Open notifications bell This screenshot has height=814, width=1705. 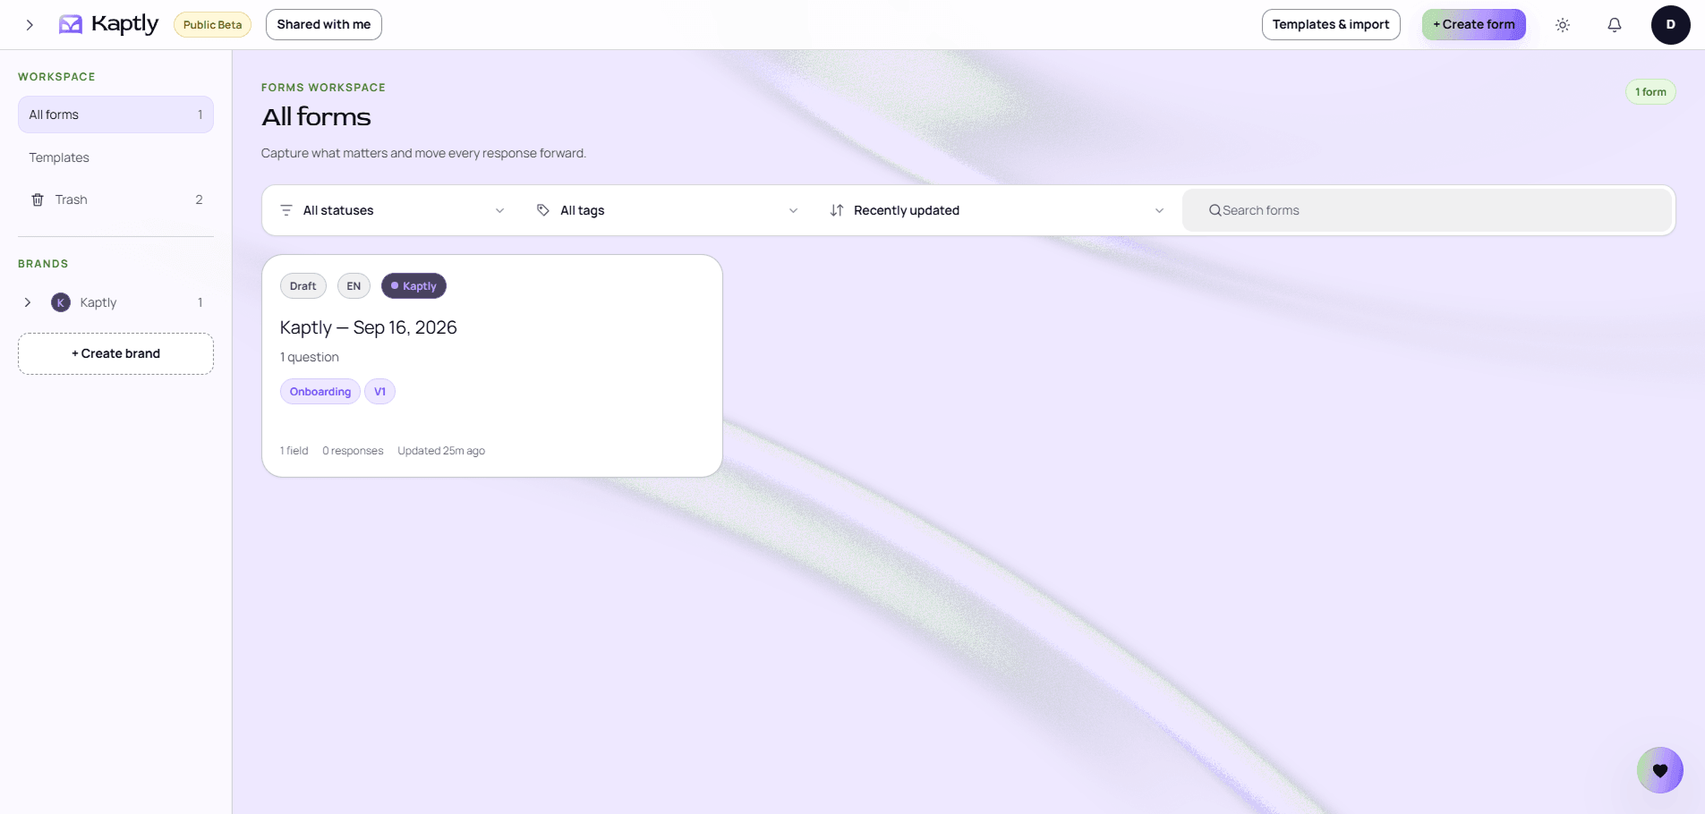point(1615,25)
